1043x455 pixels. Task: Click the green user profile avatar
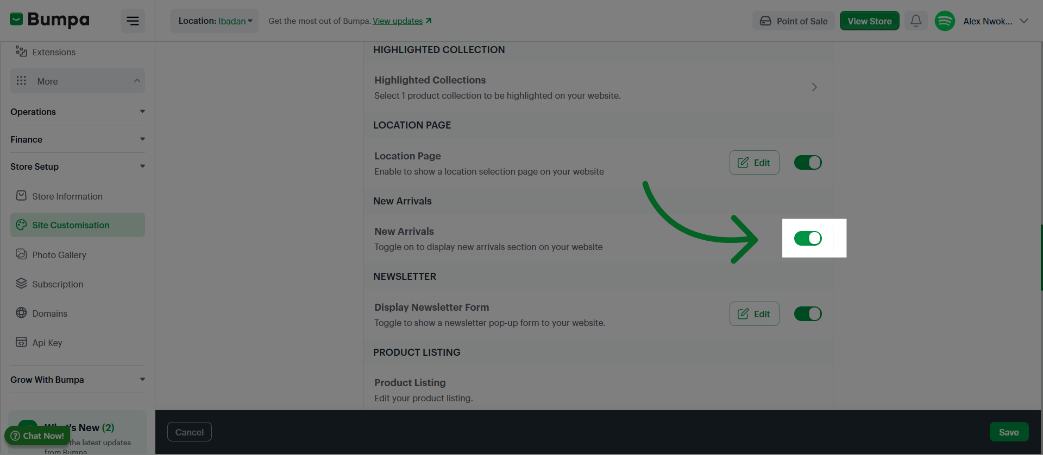pyautogui.click(x=945, y=21)
